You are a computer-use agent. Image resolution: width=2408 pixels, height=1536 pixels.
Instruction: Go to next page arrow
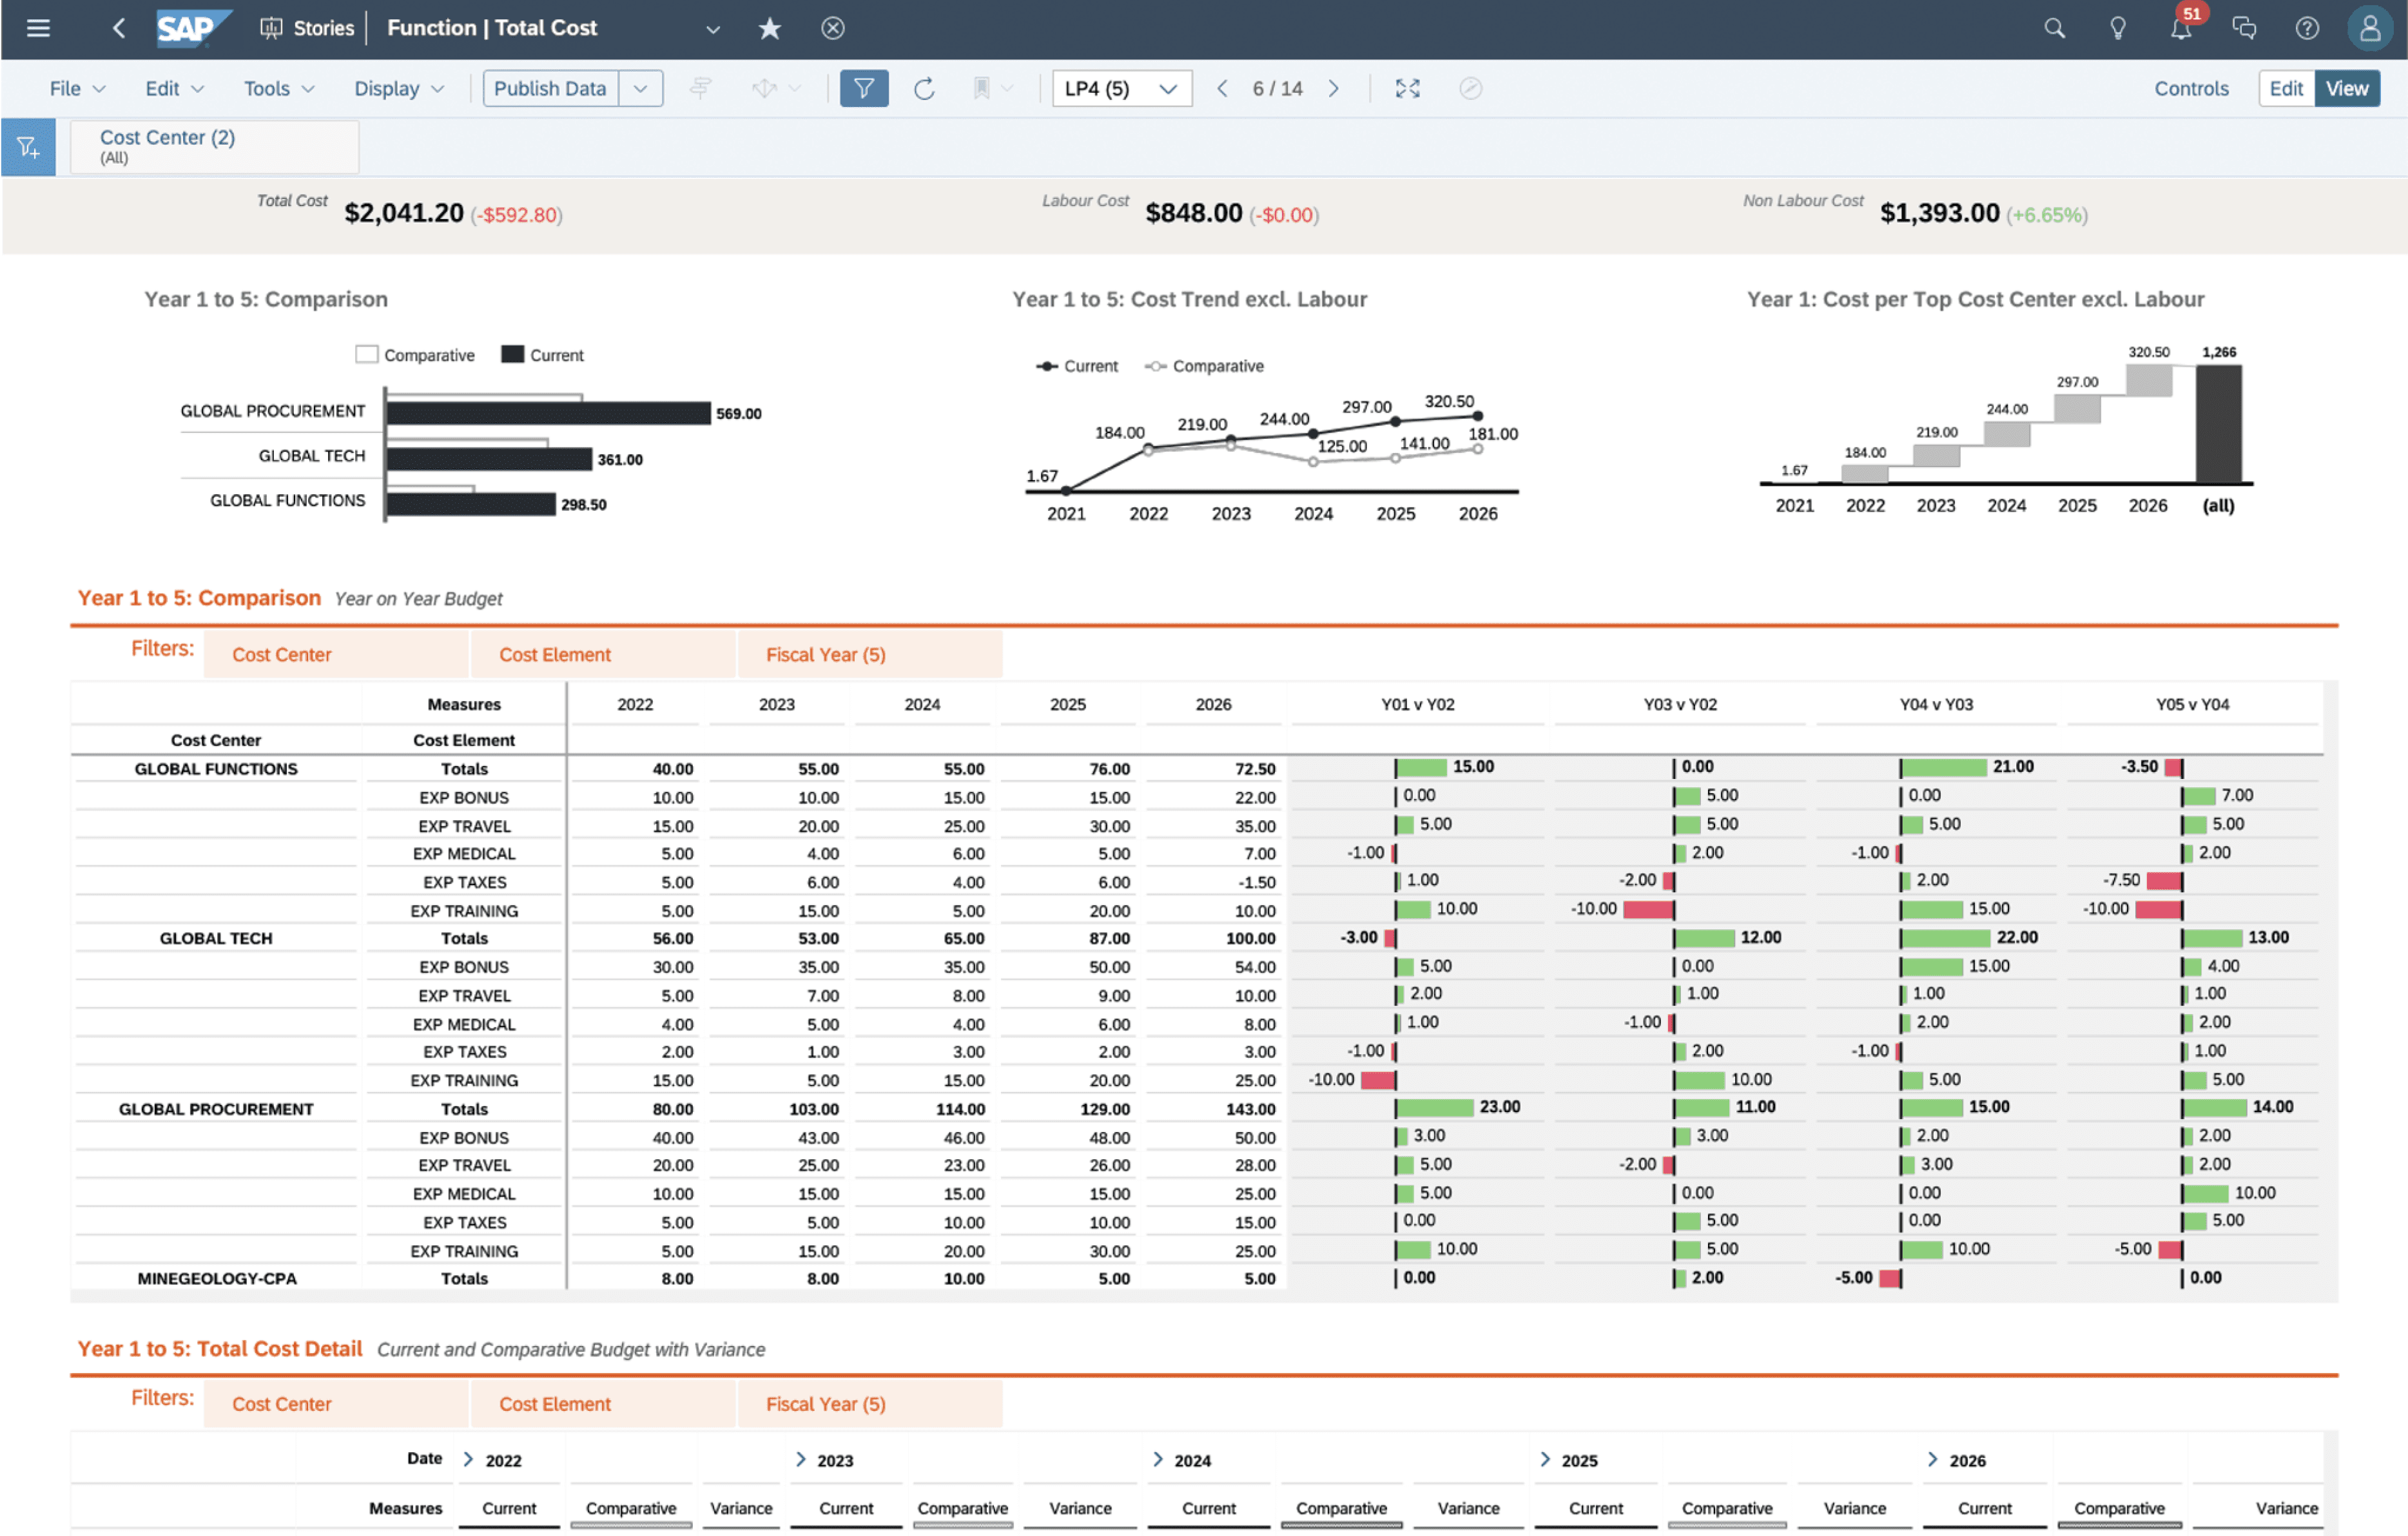(1334, 89)
